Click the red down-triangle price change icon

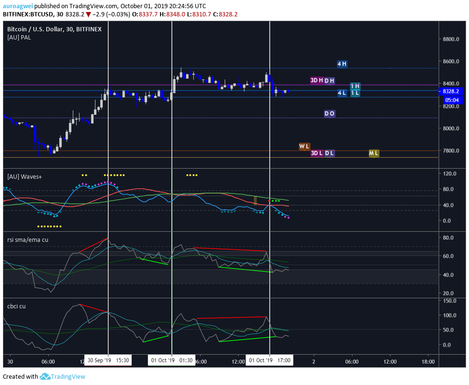click(x=88, y=14)
